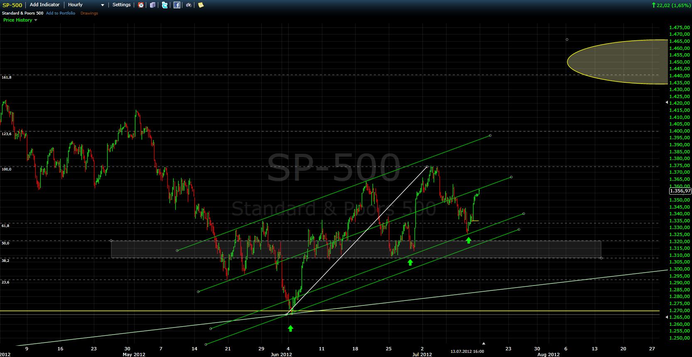Click green arrow marker below June low
The width and height of the screenshot is (692, 357).
pos(290,328)
